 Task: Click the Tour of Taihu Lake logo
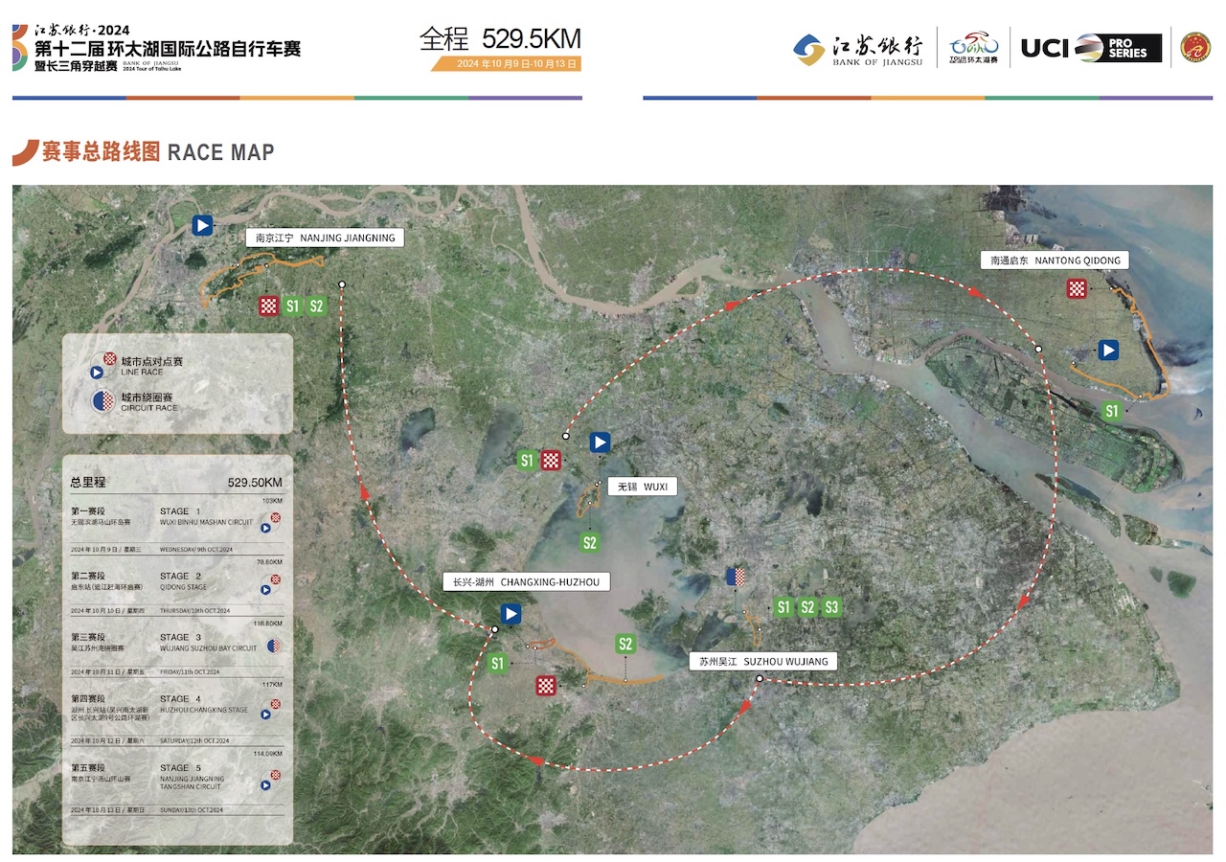pos(973,48)
